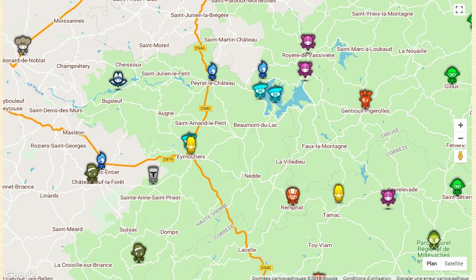Select the yellow marker near Tarnac
Image resolution: width=476 pixels, height=280 pixels.
pos(338,193)
